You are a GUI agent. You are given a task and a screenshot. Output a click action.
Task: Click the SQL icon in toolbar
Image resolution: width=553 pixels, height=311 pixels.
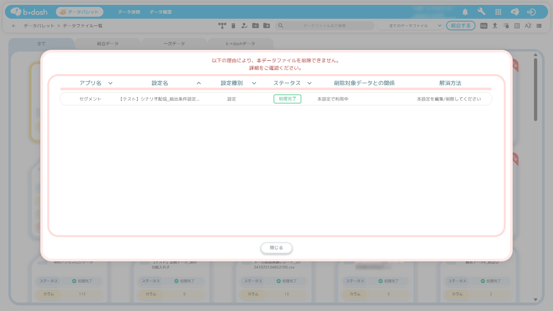coord(484,26)
